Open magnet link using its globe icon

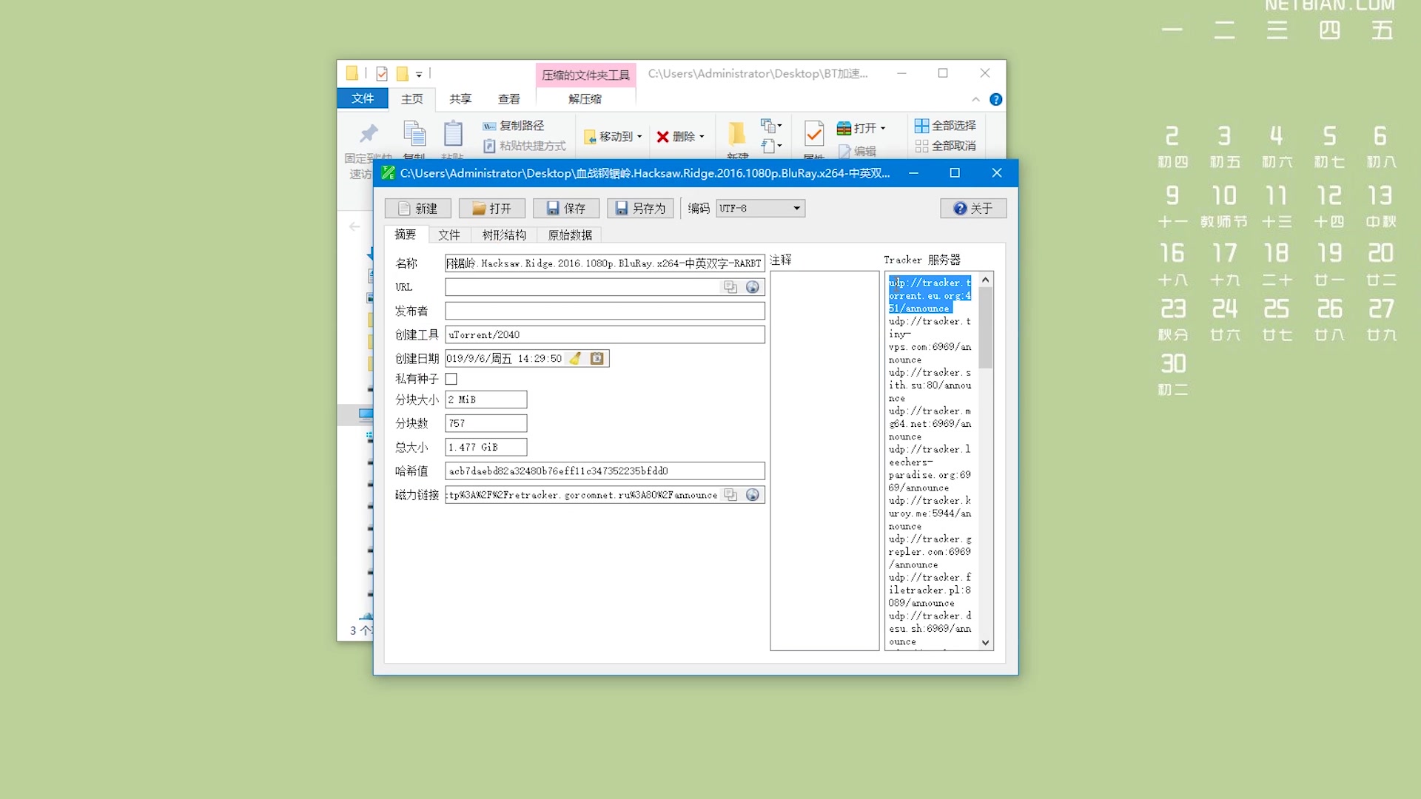752,495
